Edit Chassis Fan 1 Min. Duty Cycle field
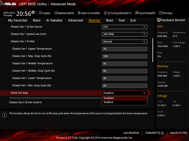The width and height of the screenshot is (189, 141). click(x=124, y=86)
